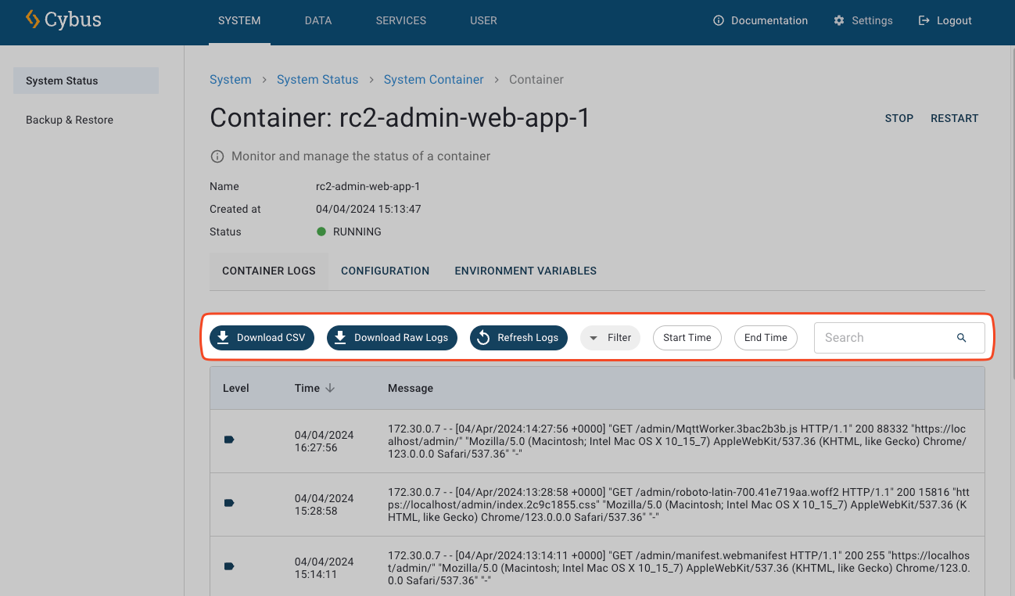Viewport: 1015px width, 596px height.
Task: Restart the rc2-admin-web-app-1 container
Action: (954, 118)
